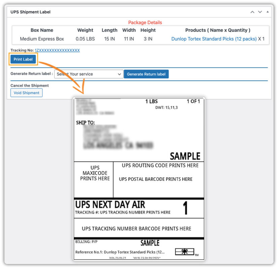The height and width of the screenshot is (269, 278).
Task: Click the shipping label preview image
Action: tap(139, 179)
